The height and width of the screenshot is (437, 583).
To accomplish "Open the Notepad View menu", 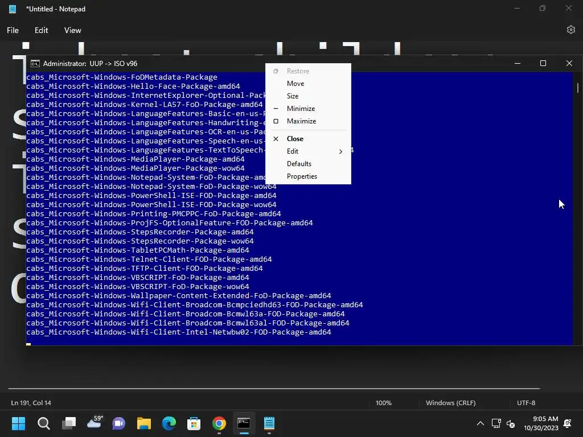I will coord(72,30).
